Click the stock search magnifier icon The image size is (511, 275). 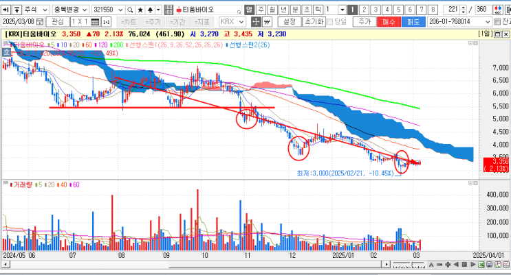click(130, 10)
